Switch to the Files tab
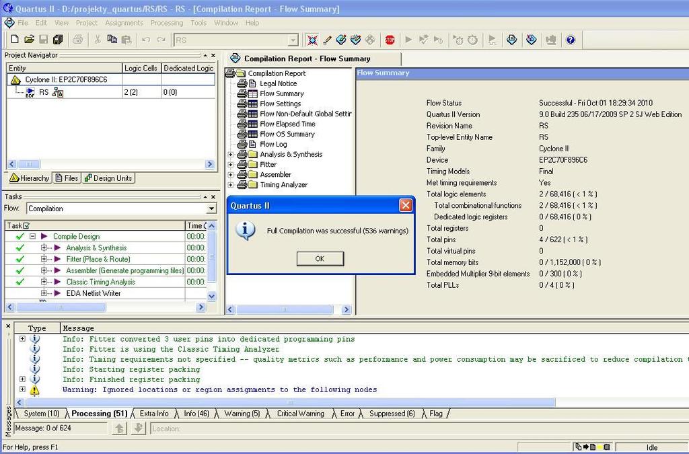The width and height of the screenshot is (689, 454). point(67,178)
